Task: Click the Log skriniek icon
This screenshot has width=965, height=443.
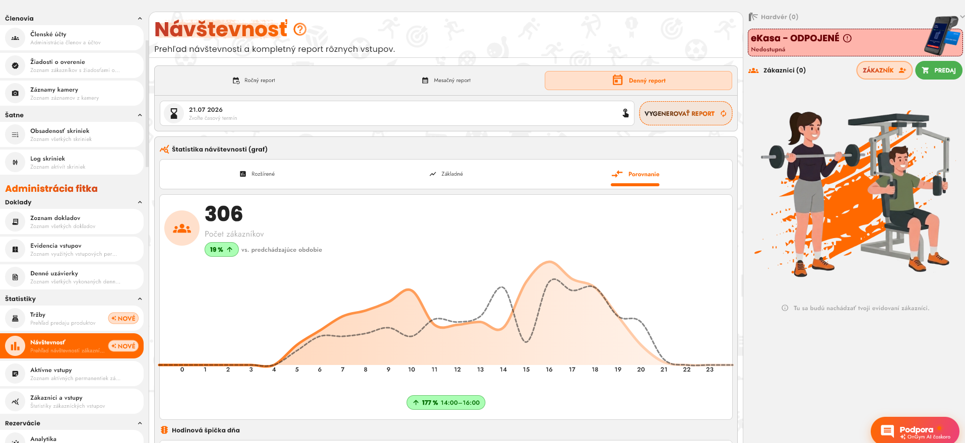Action: (x=15, y=162)
